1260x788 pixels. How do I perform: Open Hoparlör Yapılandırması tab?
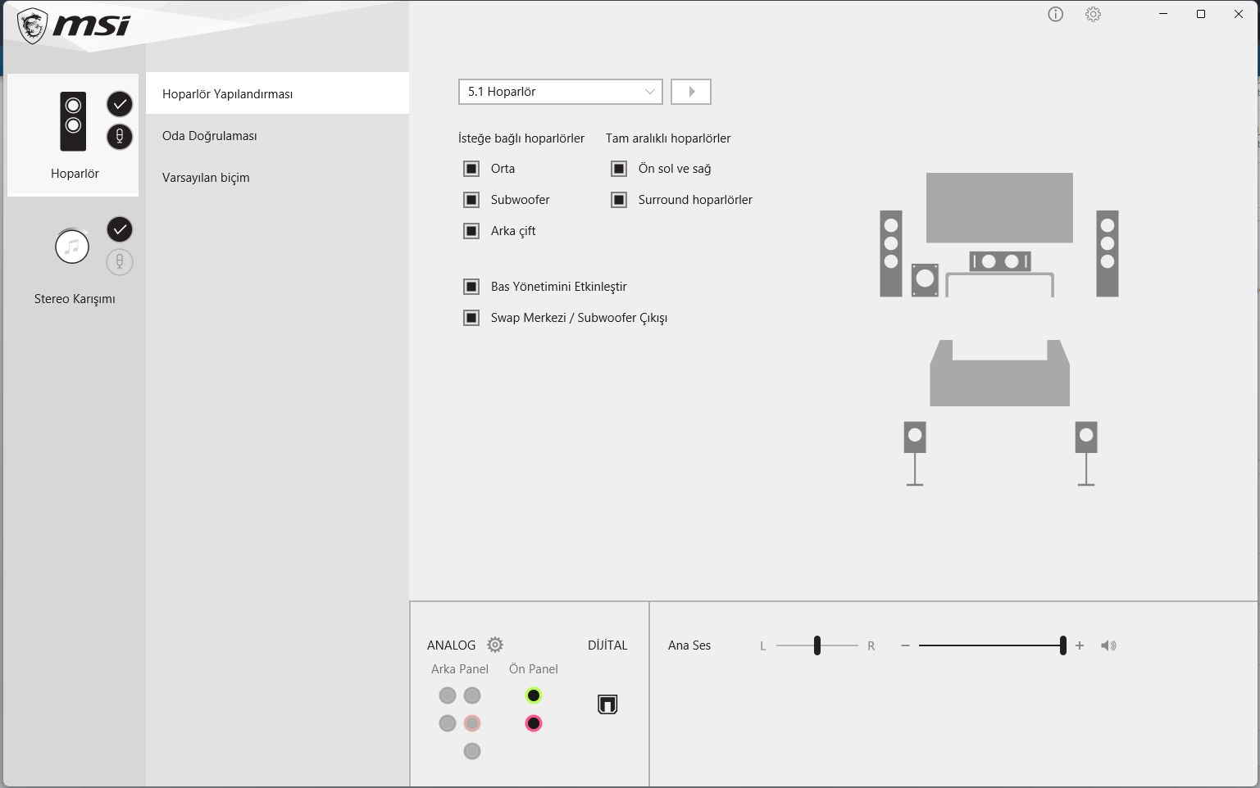pos(277,93)
